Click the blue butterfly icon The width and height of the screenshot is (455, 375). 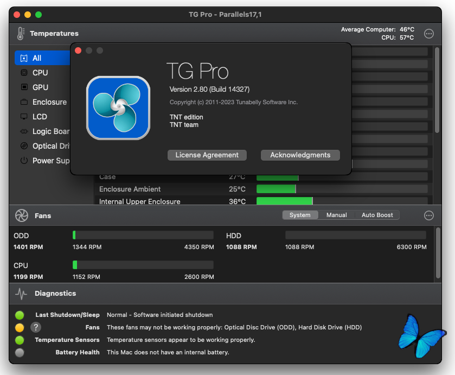[421, 336]
